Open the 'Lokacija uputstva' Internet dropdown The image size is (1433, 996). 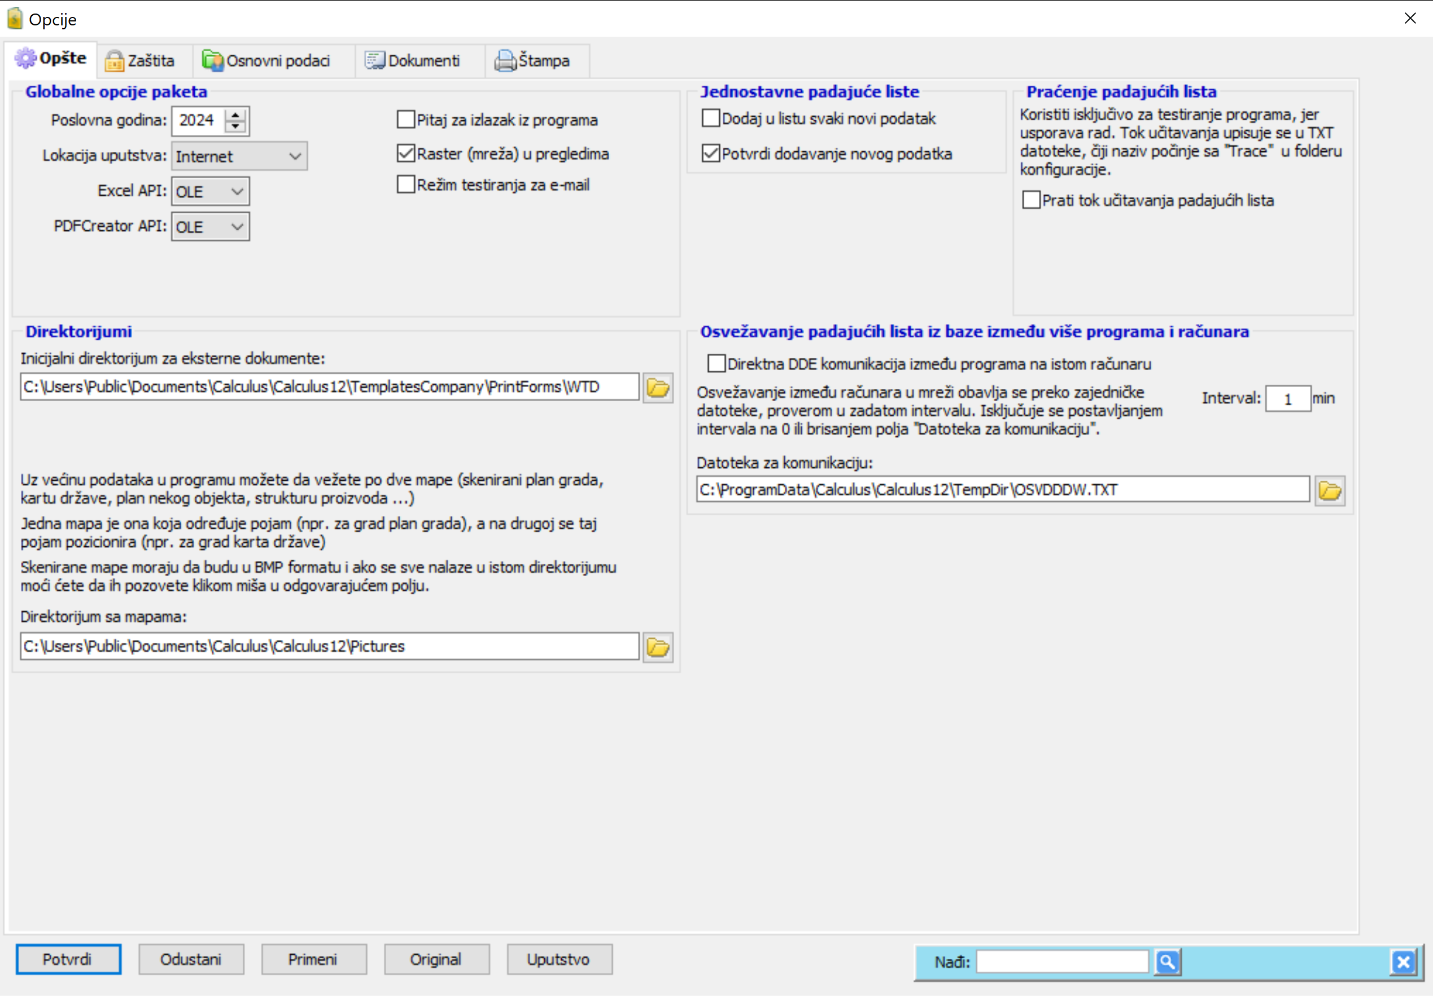click(239, 156)
